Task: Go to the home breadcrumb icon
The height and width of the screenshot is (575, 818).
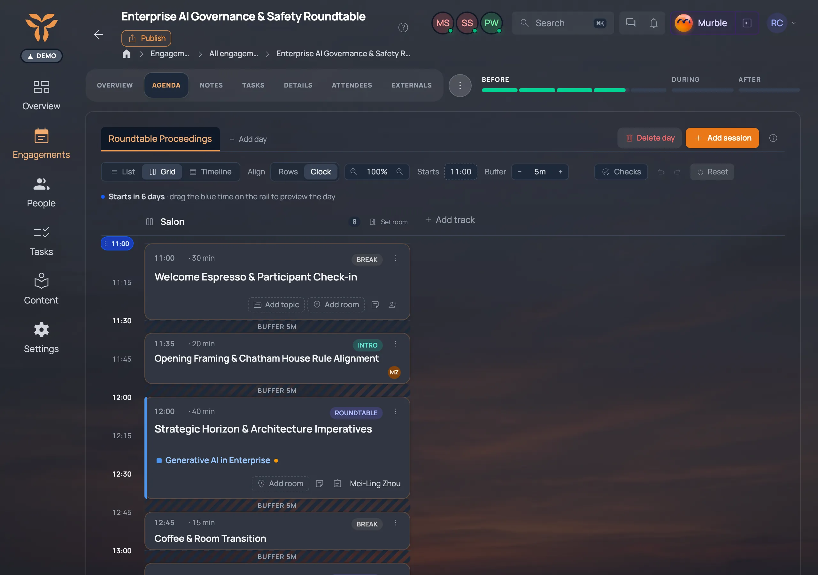Action: 127,54
